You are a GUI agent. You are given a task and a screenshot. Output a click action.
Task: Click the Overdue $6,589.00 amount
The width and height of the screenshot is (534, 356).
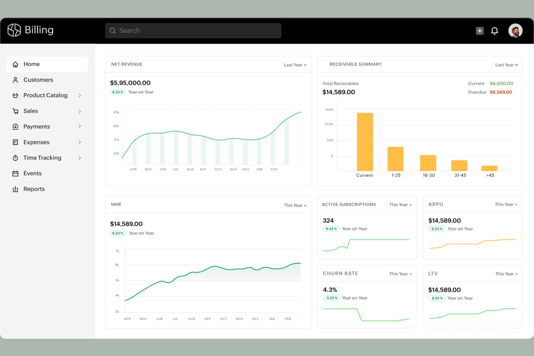click(x=501, y=92)
